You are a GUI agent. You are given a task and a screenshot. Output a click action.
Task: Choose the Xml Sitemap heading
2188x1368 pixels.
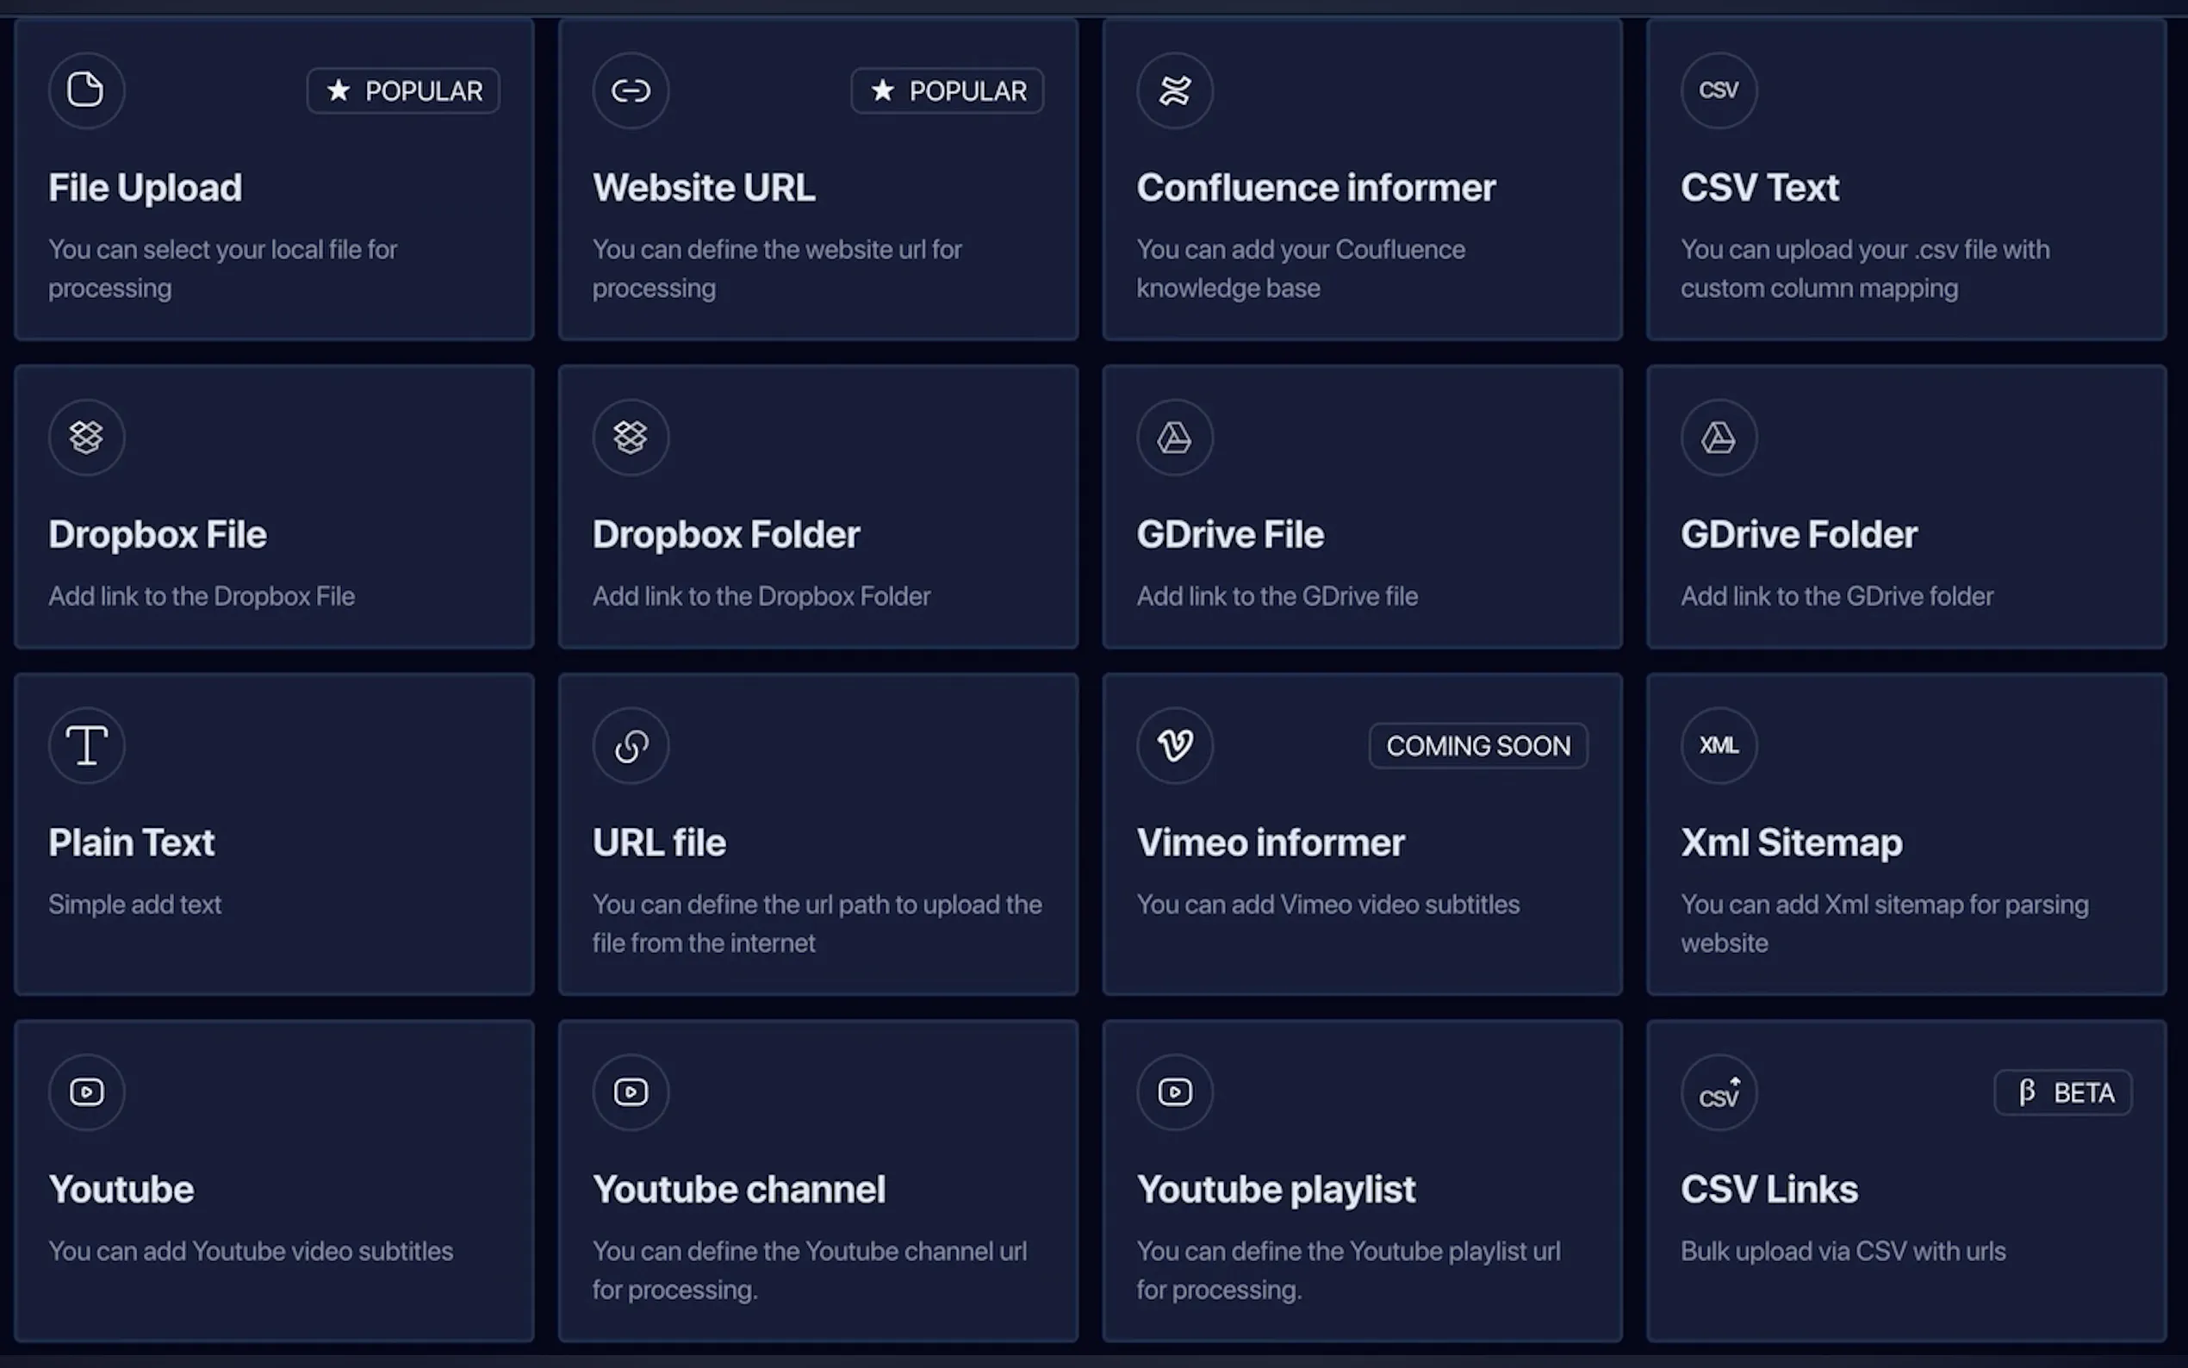coord(1792,843)
